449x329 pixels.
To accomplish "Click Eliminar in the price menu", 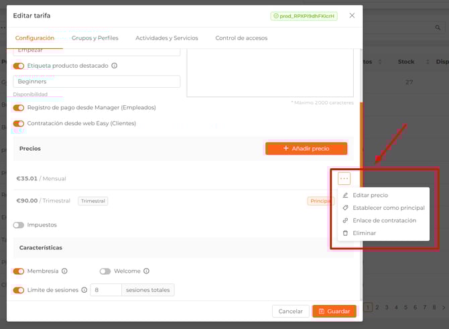I will [x=364, y=233].
